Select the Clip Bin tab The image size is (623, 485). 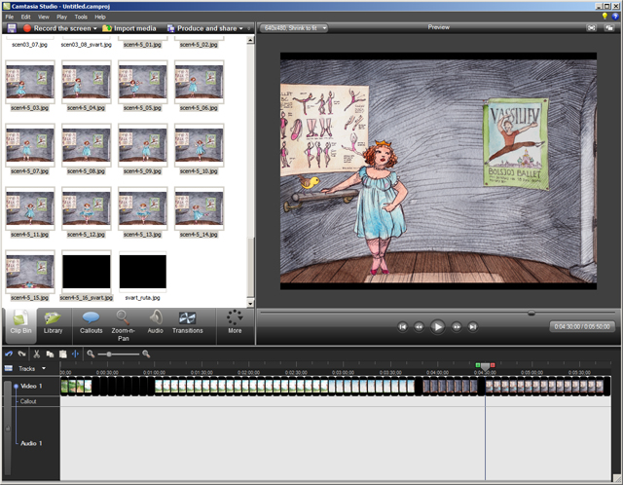point(20,324)
